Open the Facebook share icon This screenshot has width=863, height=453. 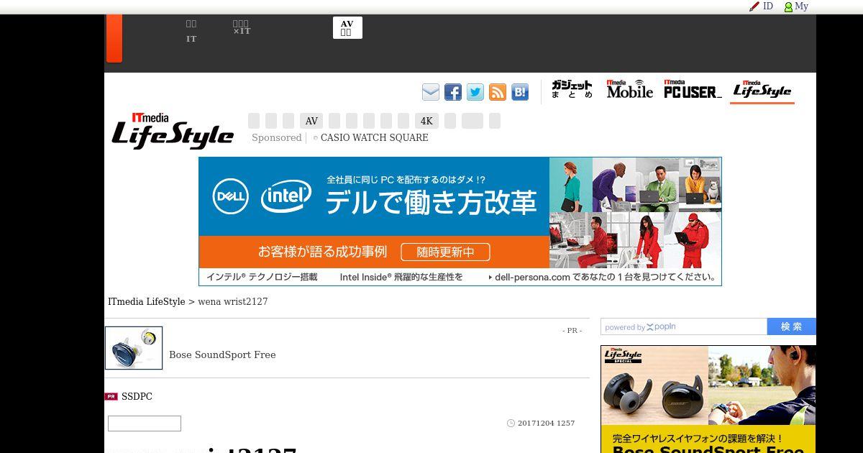452,92
